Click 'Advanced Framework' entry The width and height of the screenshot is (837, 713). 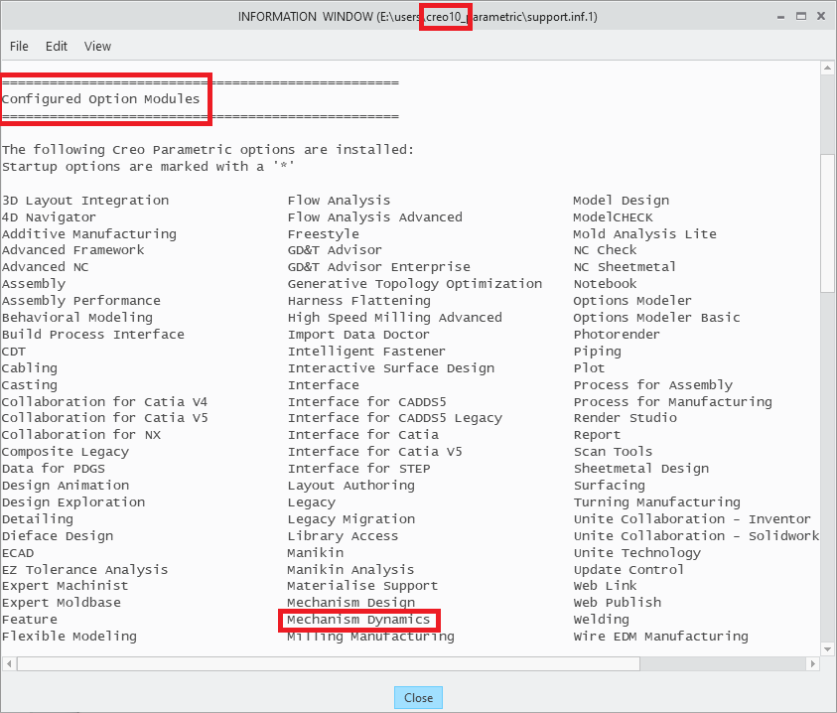tap(73, 250)
